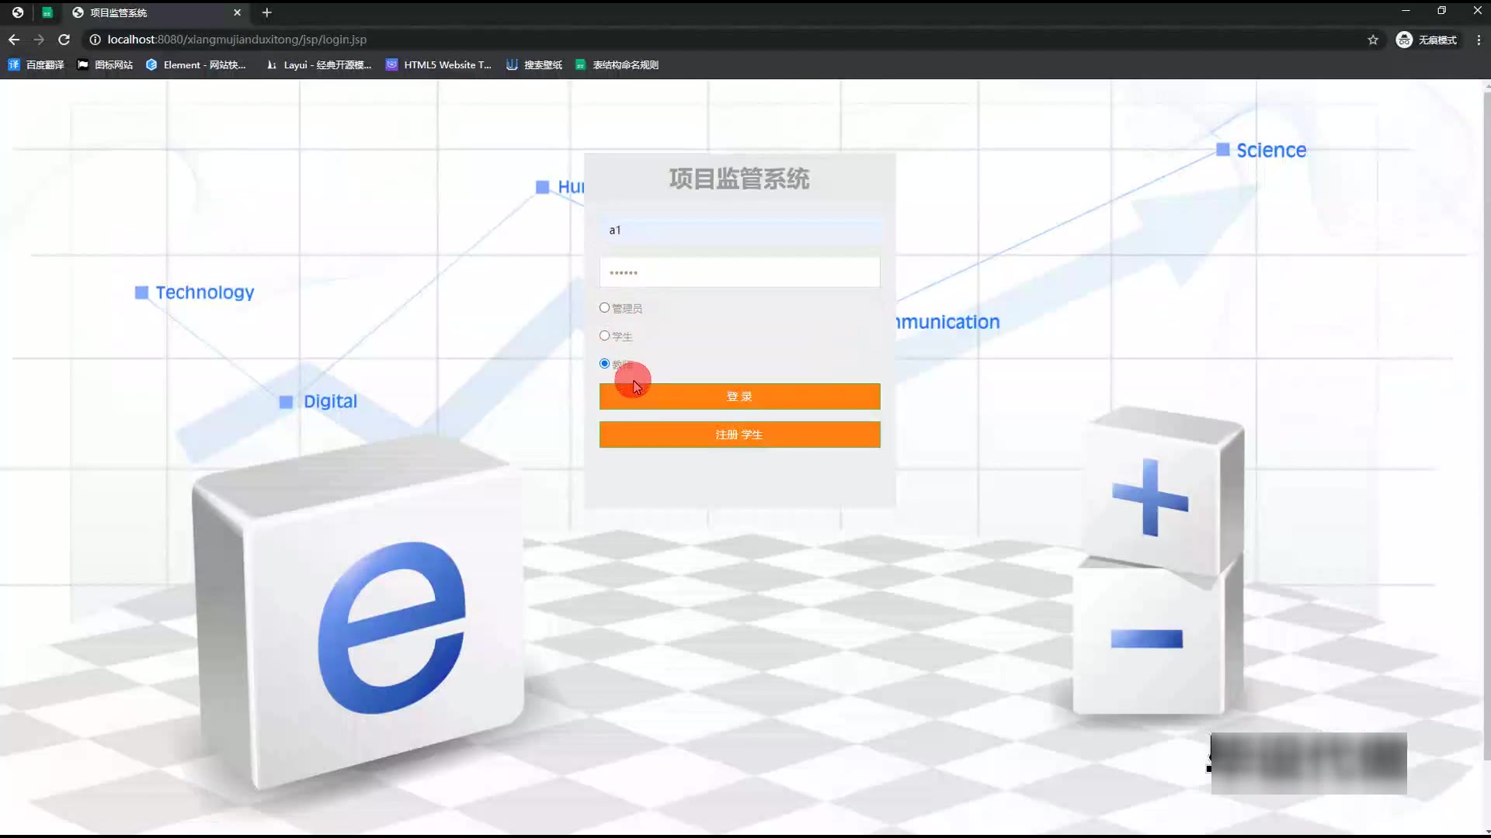Open a new browser tab
The image size is (1491, 838).
pos(266,12)
